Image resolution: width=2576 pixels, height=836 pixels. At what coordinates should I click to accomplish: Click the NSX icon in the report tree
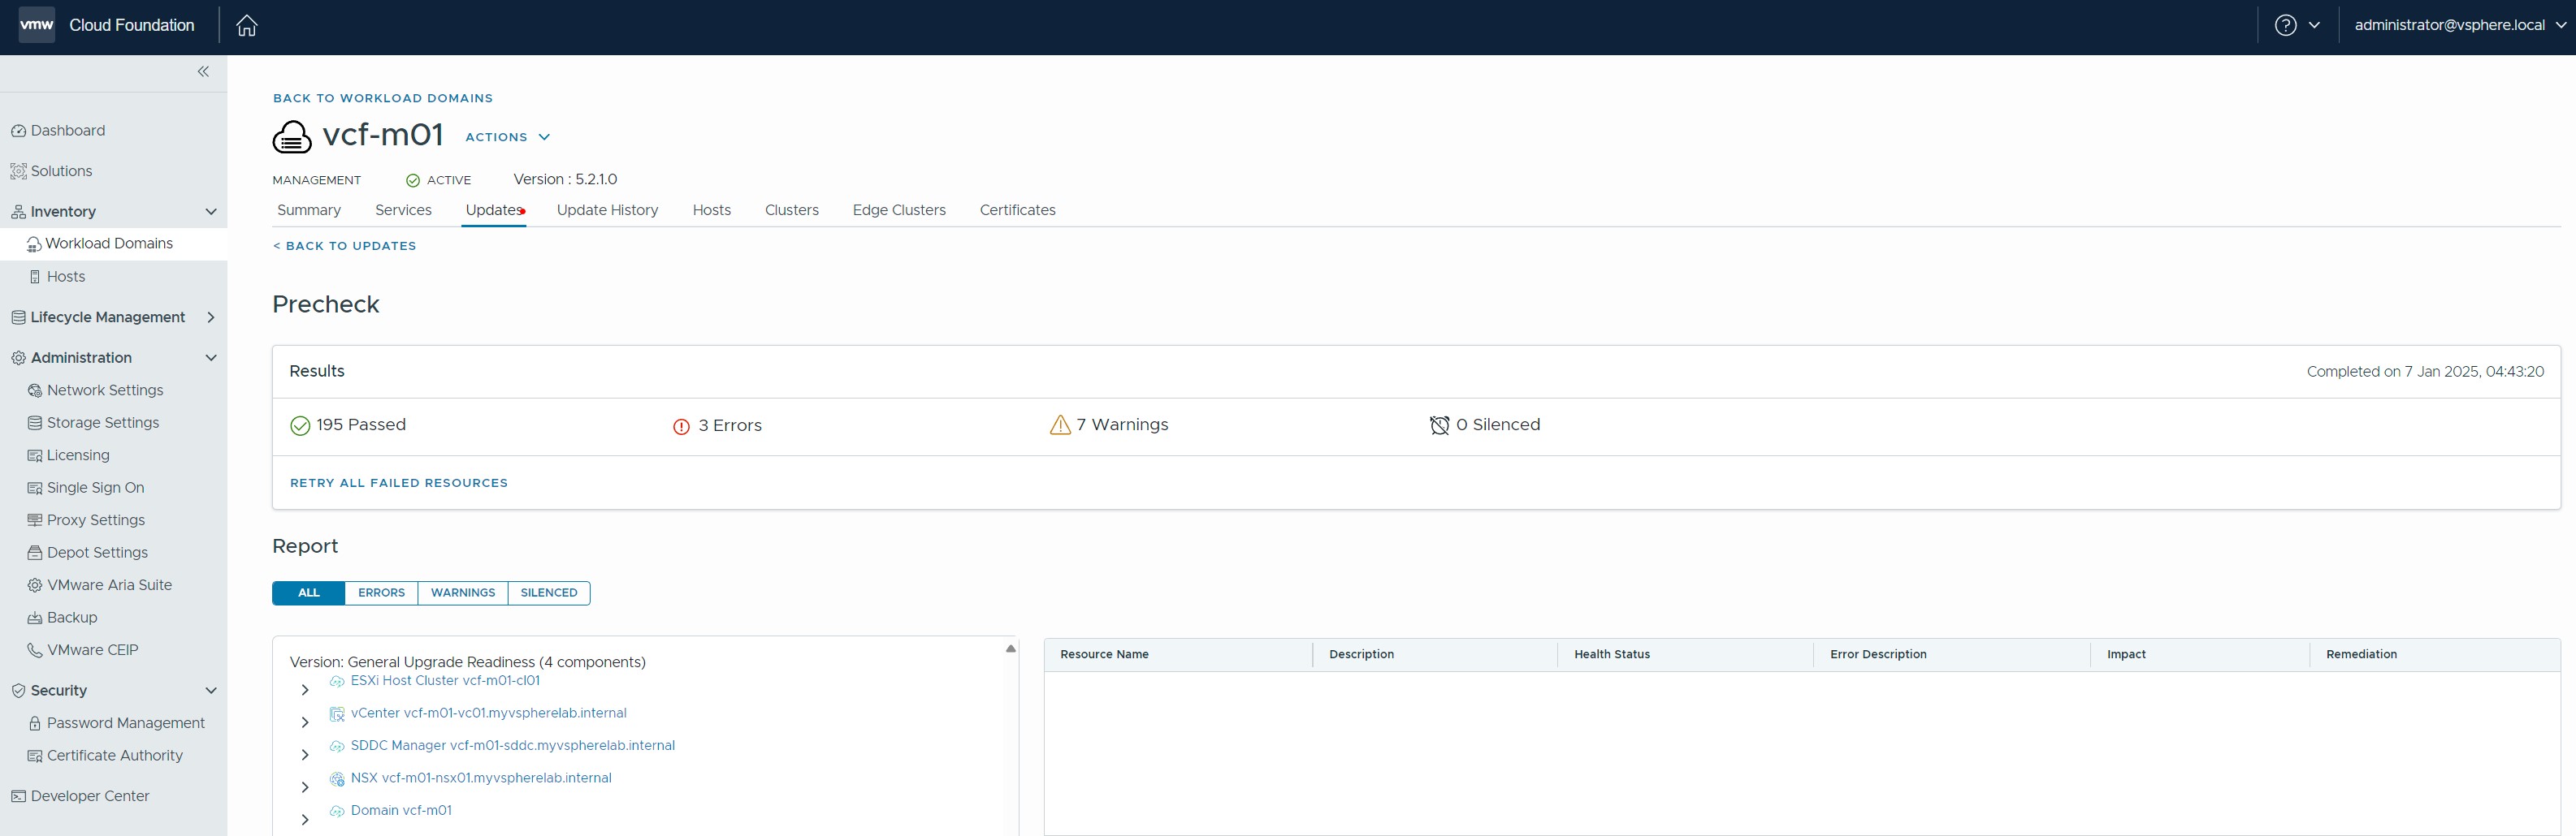(337, 779)
